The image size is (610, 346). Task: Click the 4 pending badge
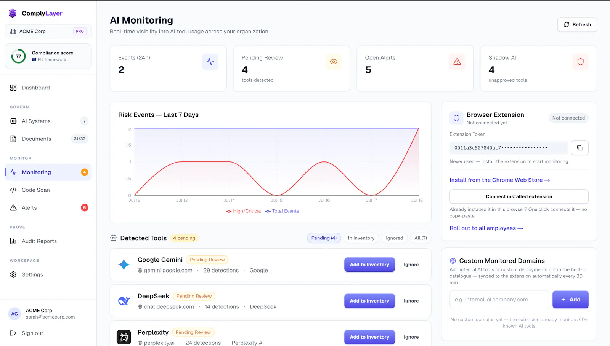tap(184, 238)
